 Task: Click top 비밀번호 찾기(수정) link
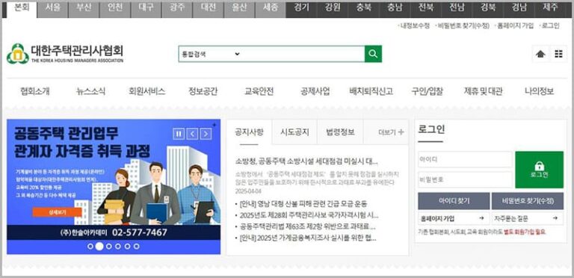[463, 26]
